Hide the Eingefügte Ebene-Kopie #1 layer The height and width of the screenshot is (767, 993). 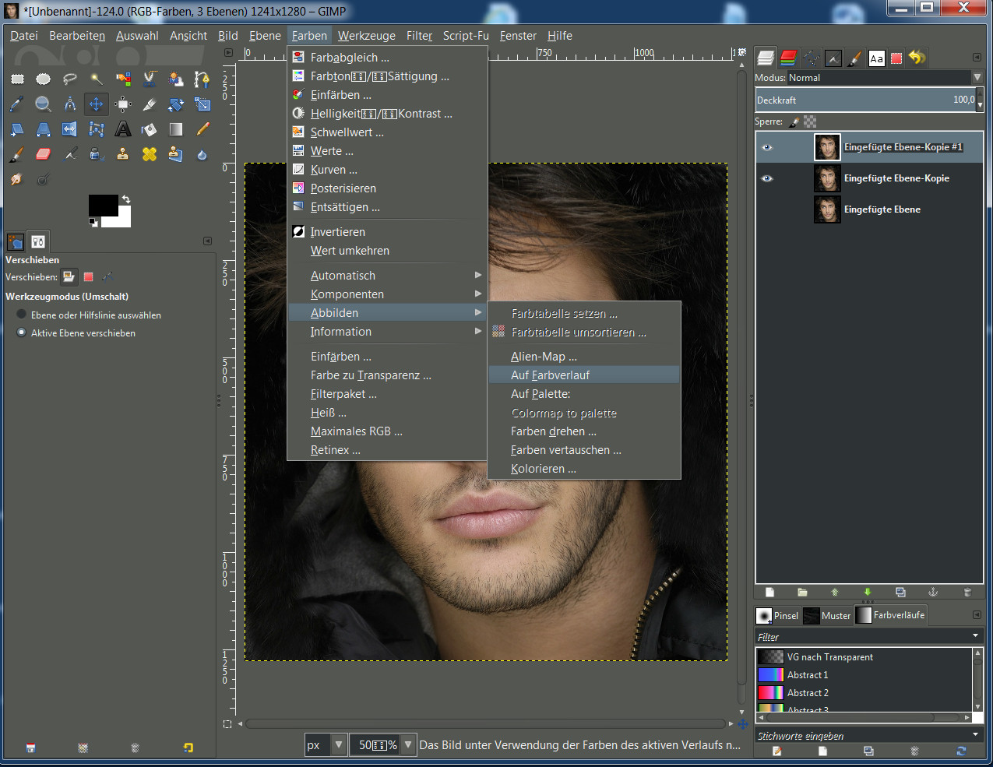coord(767,147)
